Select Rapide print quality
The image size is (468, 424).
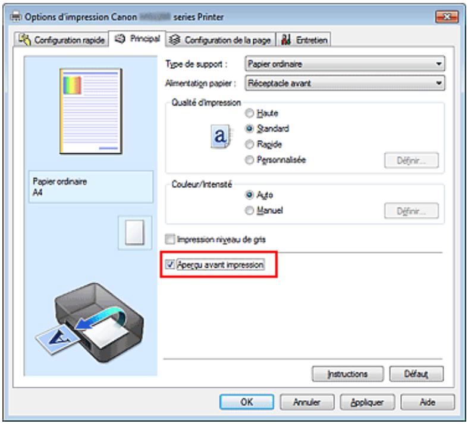click(x=249, y=144)
